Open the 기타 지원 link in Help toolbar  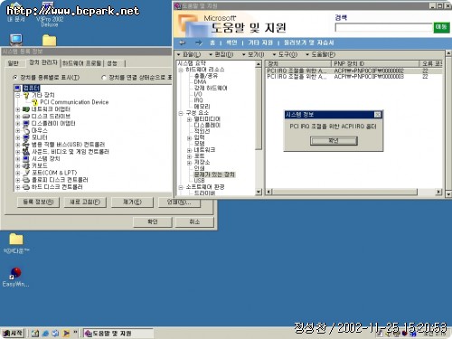point(260,42)
